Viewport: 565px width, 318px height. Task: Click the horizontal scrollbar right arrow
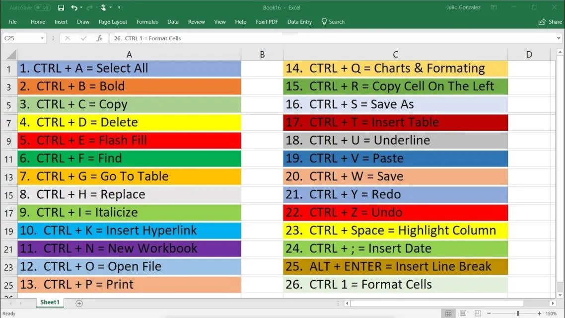(x=553, y=303)
